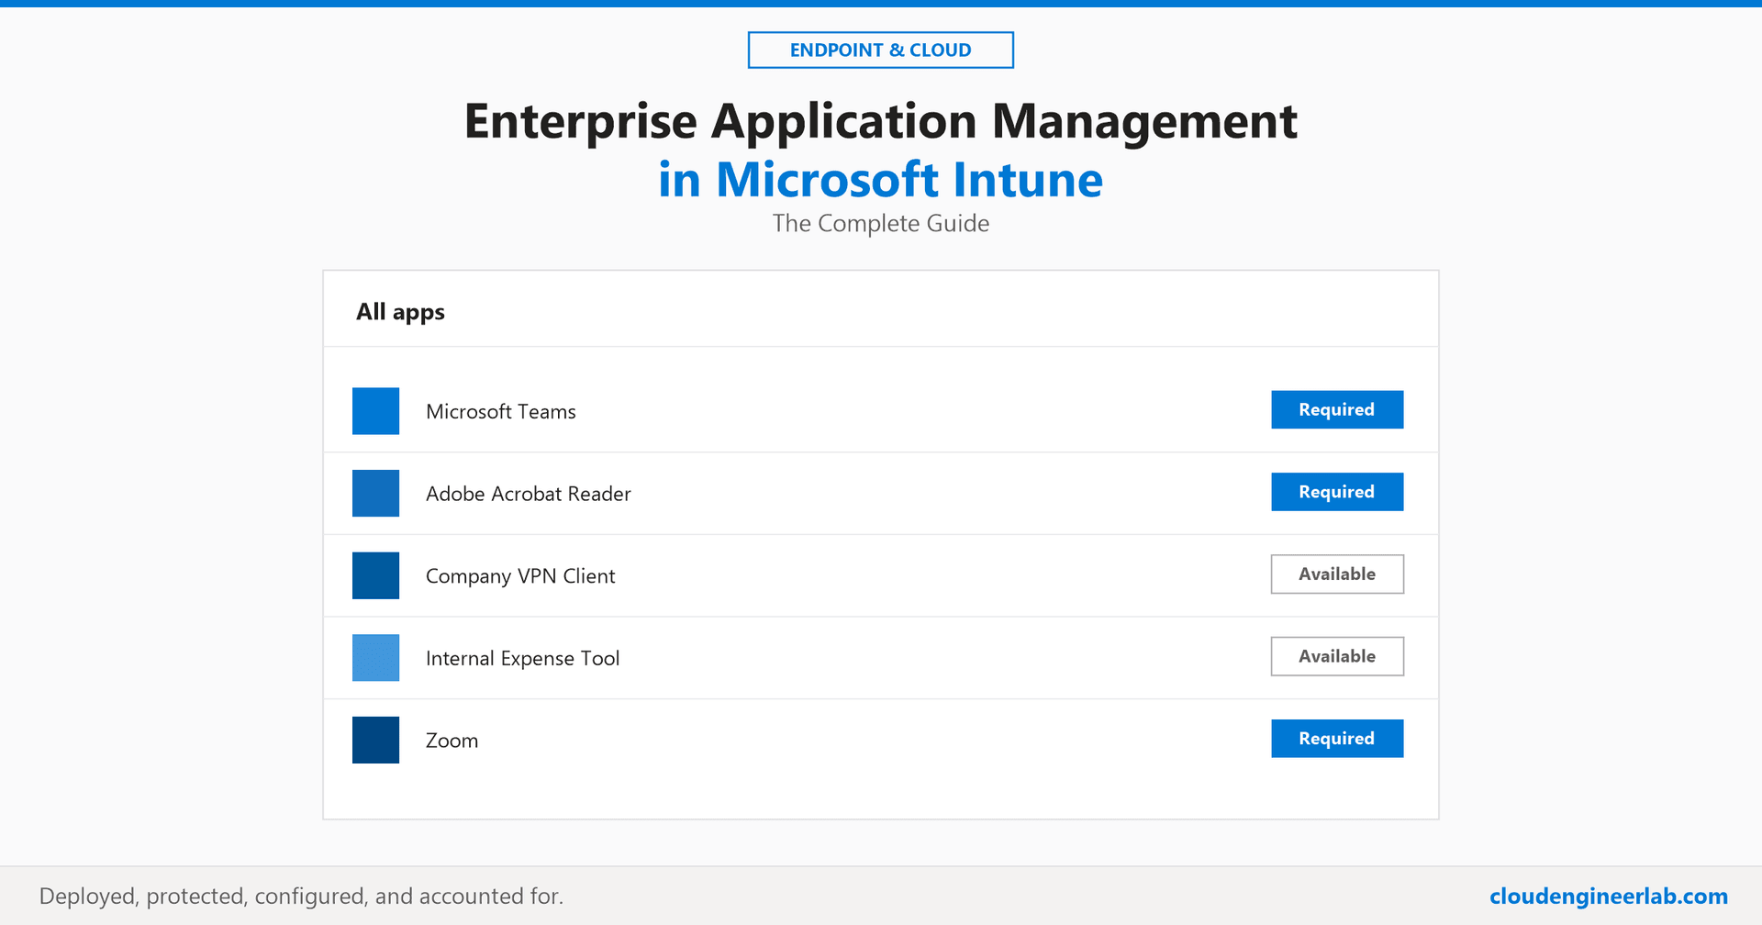Image resolution: width=1762 pixels, height=925 pixels.
Task: Click the title Enterprise Application Management
Action: coord(881,121)
